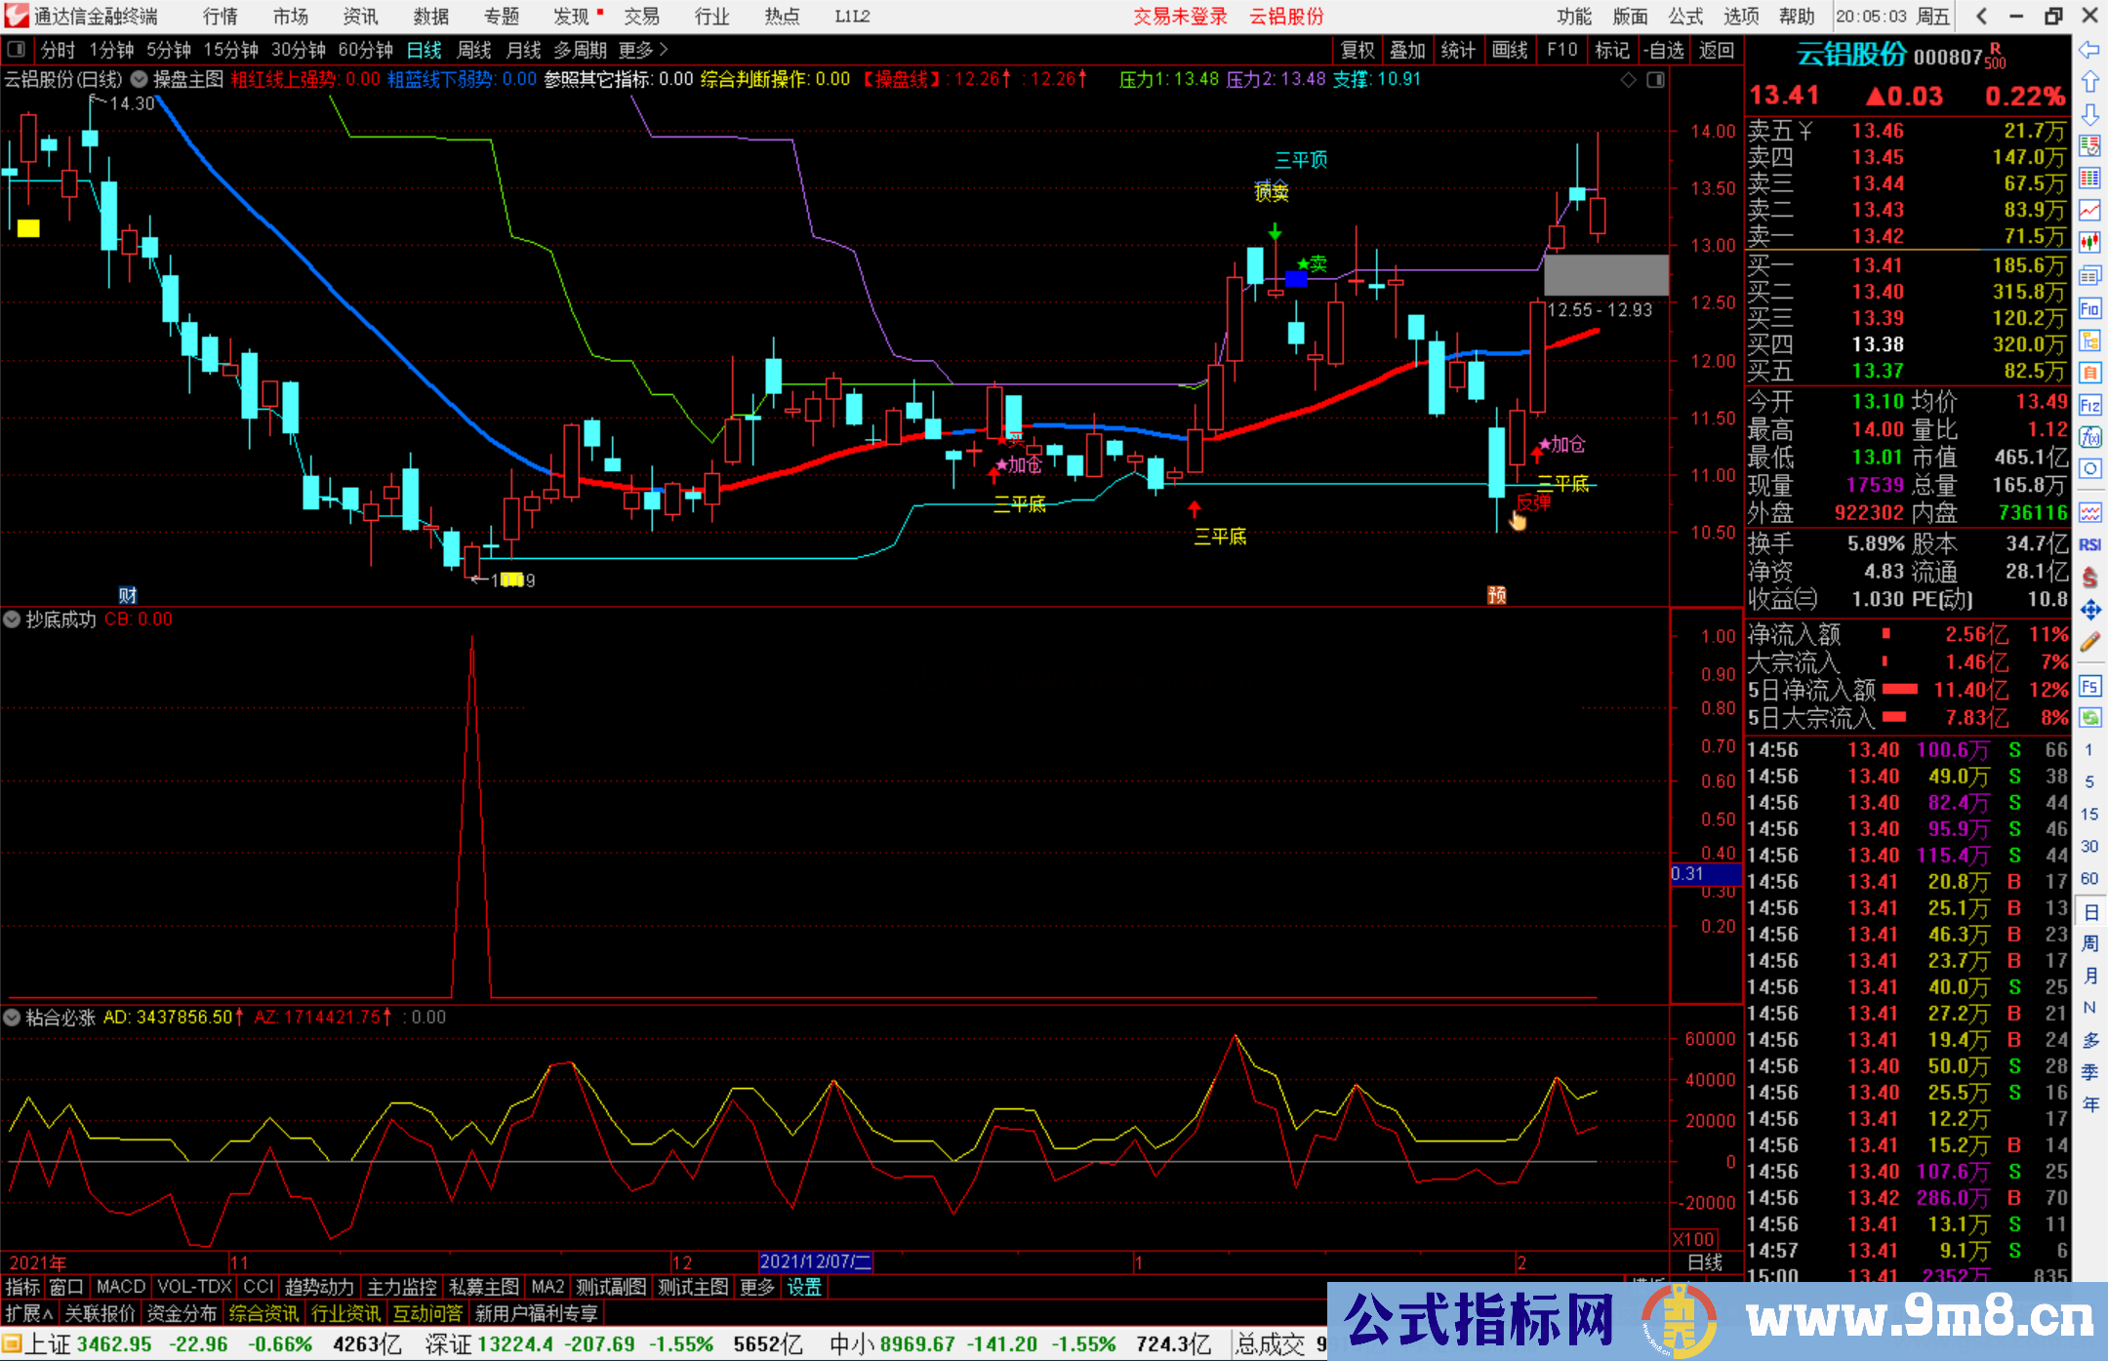The height and width of the screenshot is (1361, 2108).
Task: Click the back arrow sidebar icon
Action: (2089, 50)
